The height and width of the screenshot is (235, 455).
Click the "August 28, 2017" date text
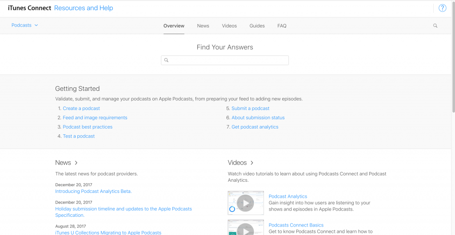coord(71,226)
